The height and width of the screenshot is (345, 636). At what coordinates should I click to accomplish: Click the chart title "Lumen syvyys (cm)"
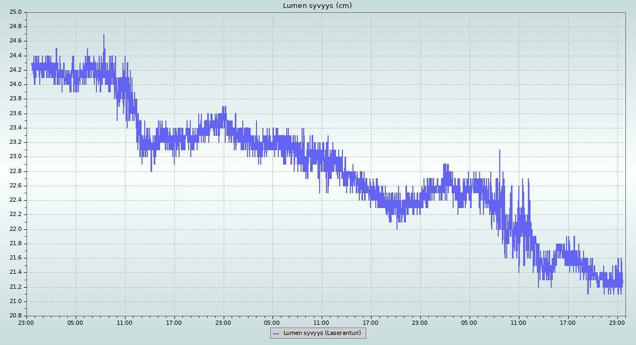tap(317, 6)
